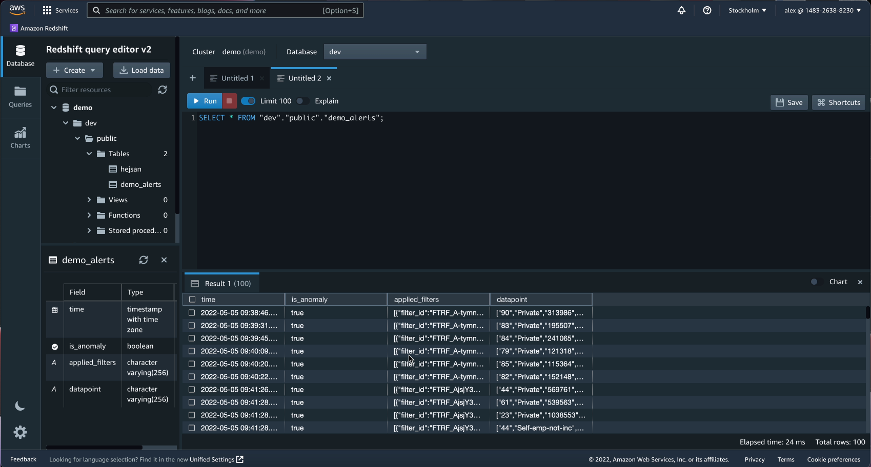This screenshot has height=467, width=871.
Task: Open the Database sidebar panel
Action: [21, 56]
